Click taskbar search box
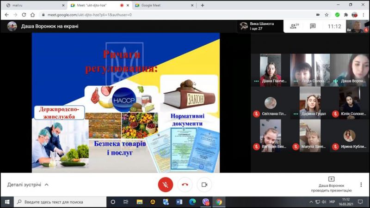The width and height of the screenshot is (370, 208). [60, 202]
